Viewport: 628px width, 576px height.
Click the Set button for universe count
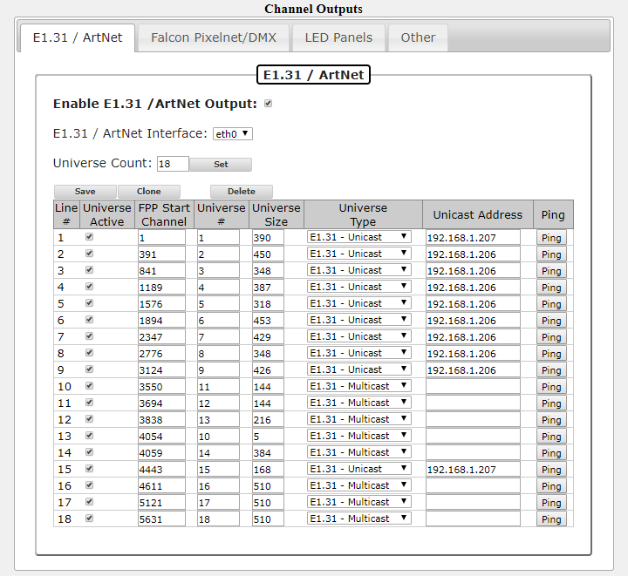pos(221,164)
